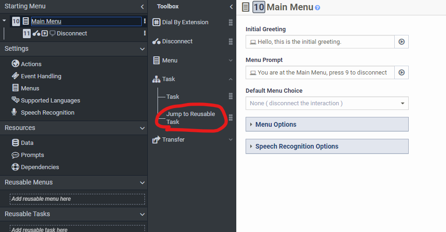Open Event Handling settings

tap(41, 76)
